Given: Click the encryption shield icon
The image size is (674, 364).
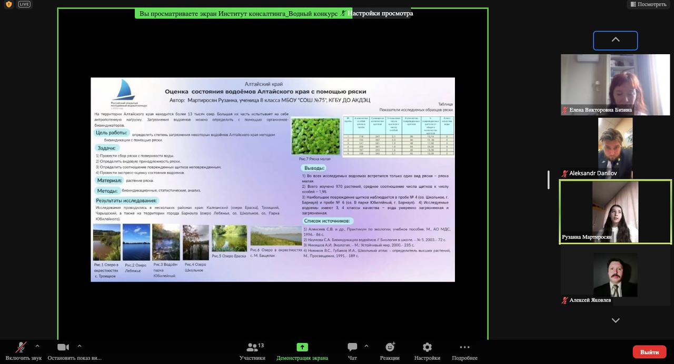Looking at the screenshot, I should click(x=8, y=4).
